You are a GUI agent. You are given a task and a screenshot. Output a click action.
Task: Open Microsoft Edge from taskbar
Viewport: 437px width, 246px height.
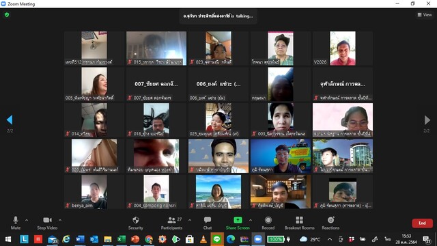click(x=231, y=239)
